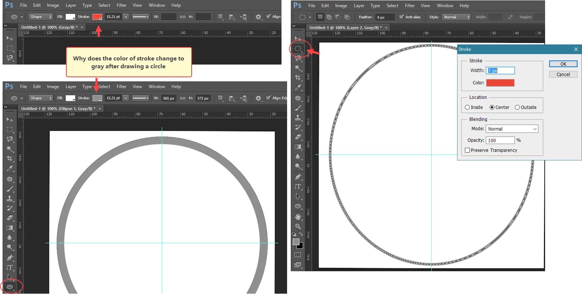Open Style dropdown showing Normal

point(456,17)
